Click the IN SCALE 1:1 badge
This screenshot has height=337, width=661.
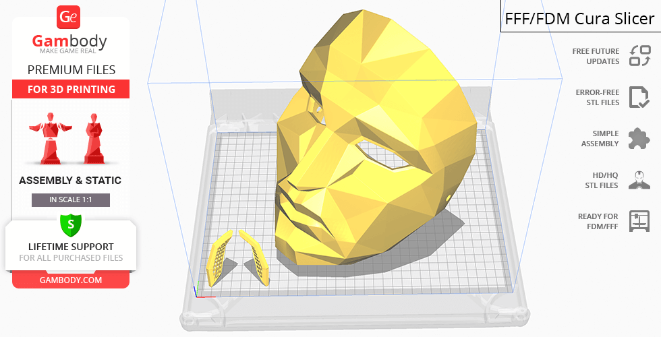point(71,200)
